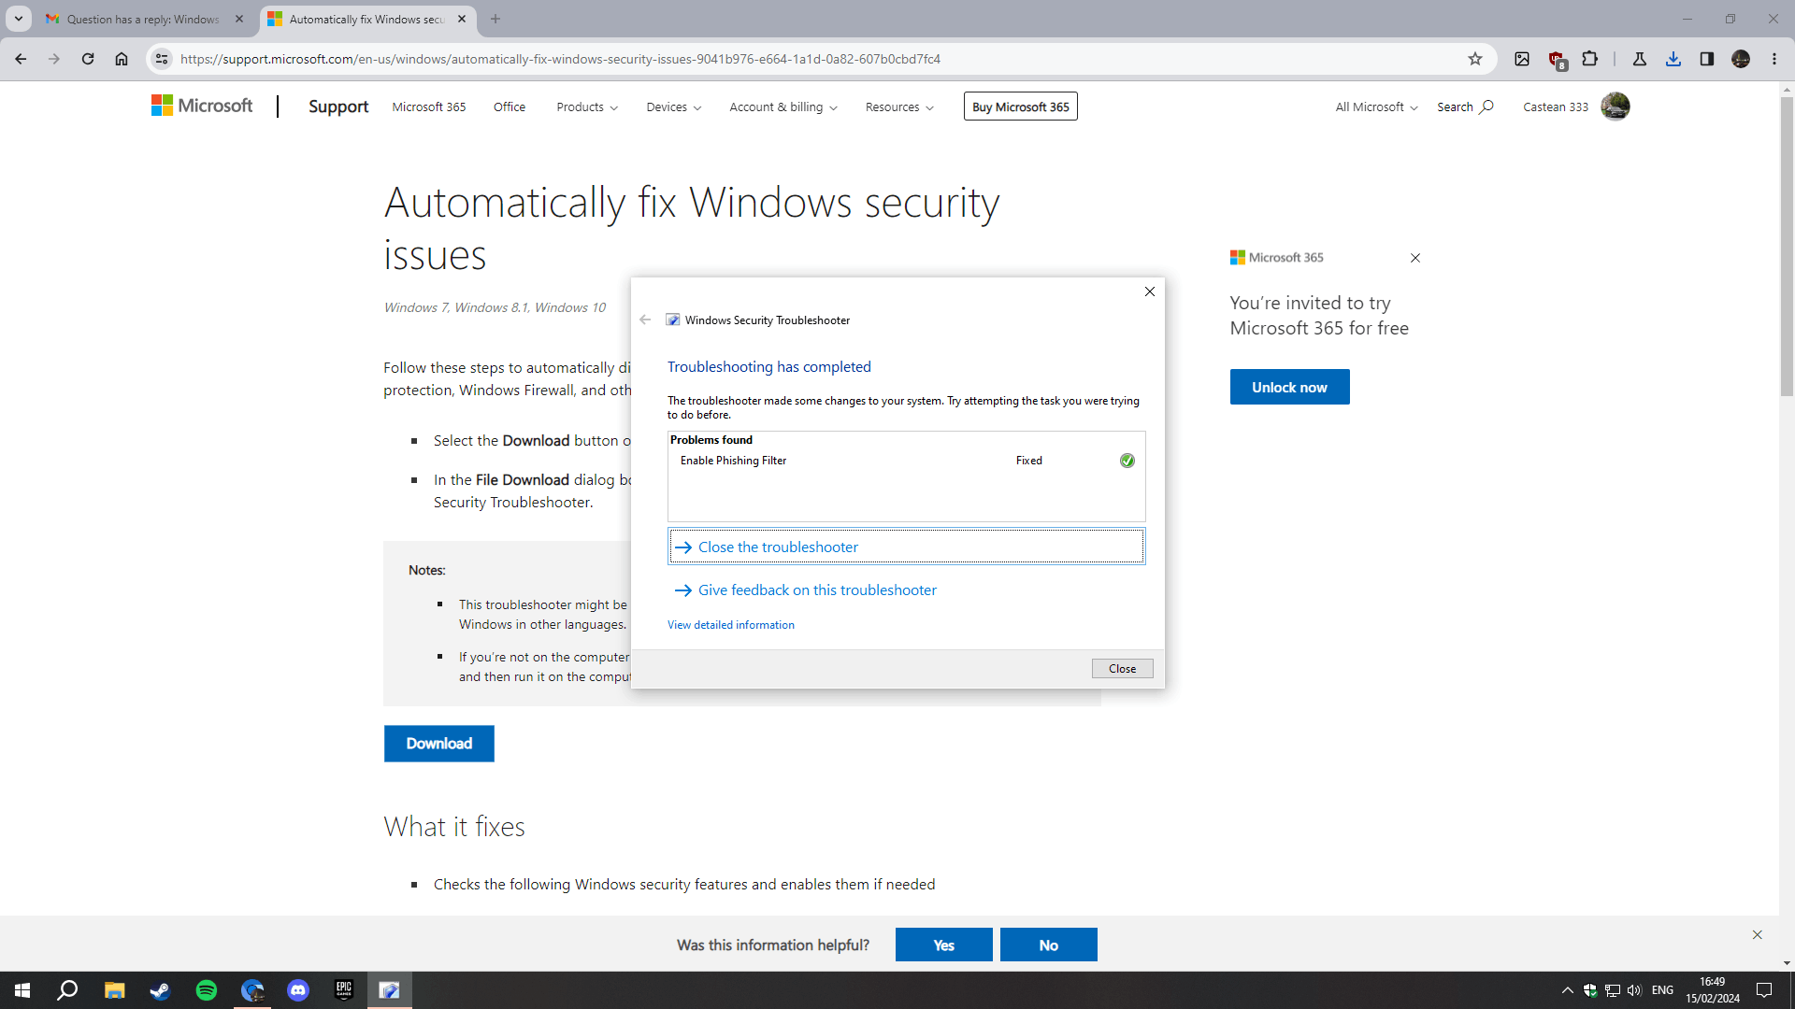Click the Microsoft logo

202,106
